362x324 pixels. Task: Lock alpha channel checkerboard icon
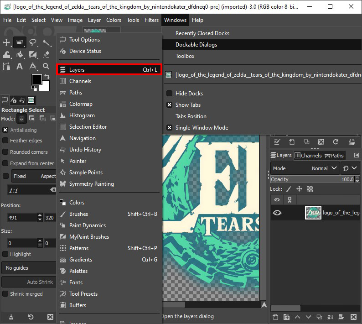pos(310,189)
